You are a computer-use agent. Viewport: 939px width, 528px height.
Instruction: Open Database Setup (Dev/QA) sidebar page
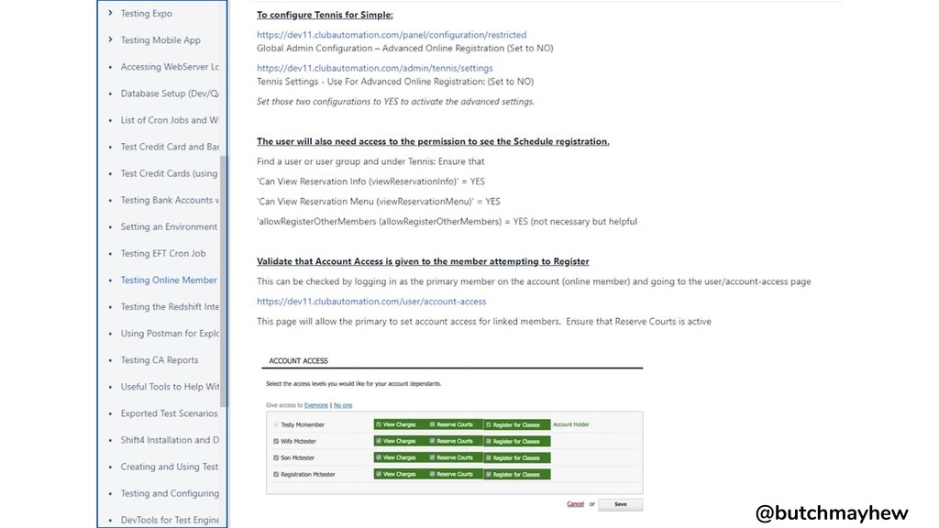(170, 93)
